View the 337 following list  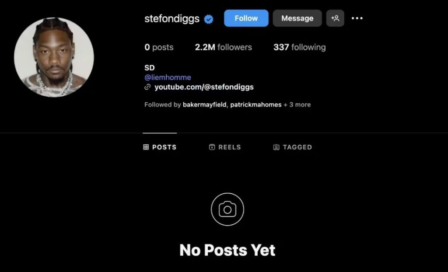click(x=299, y=47)
